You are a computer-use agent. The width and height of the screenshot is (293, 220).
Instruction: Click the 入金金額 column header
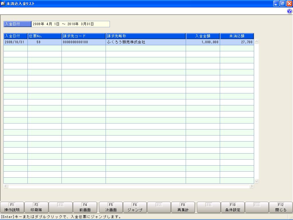tap(203, 36)
